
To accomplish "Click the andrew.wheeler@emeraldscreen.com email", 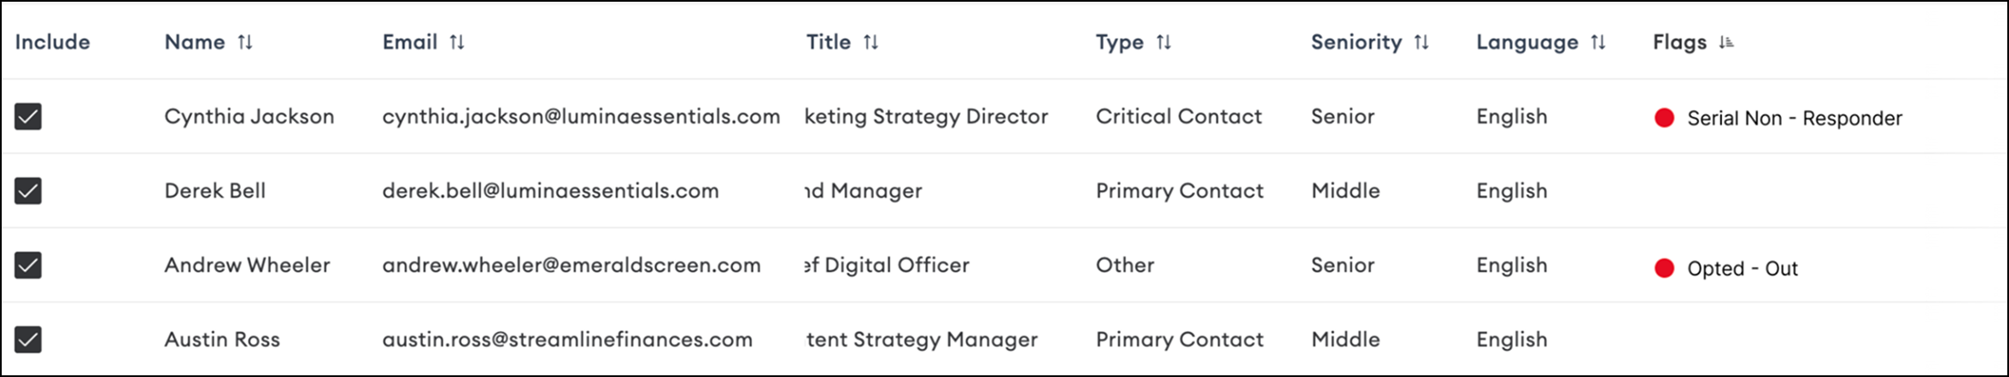I will coord(571,265).
